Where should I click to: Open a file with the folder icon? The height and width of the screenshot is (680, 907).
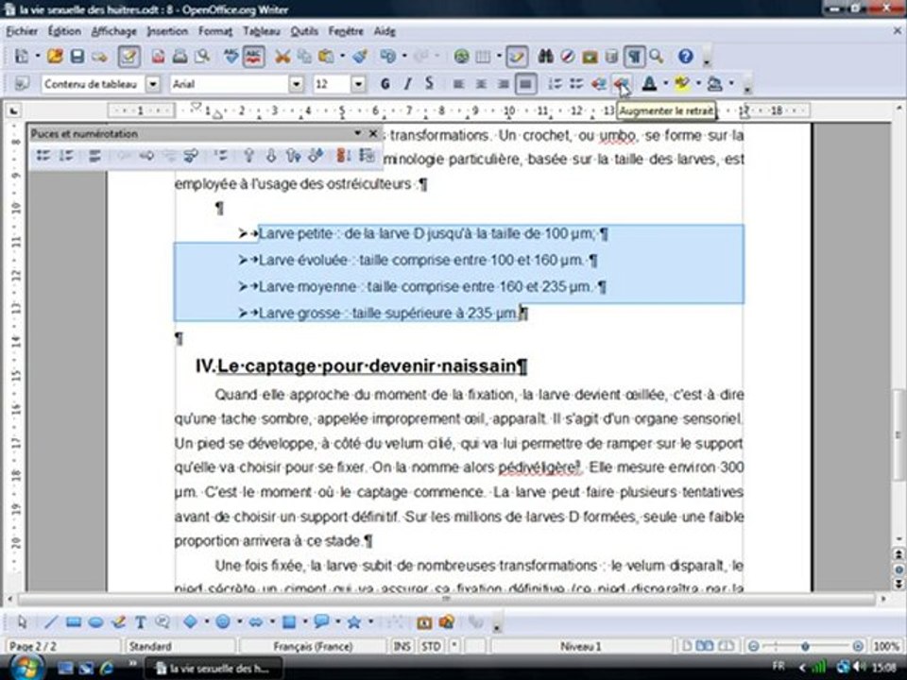point(55,56)
